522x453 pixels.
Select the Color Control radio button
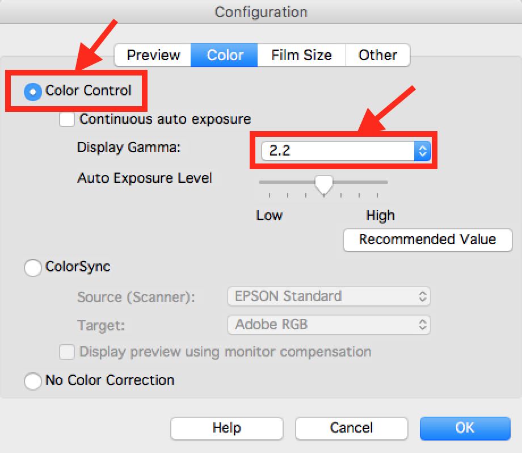click(x=33, y=91)
